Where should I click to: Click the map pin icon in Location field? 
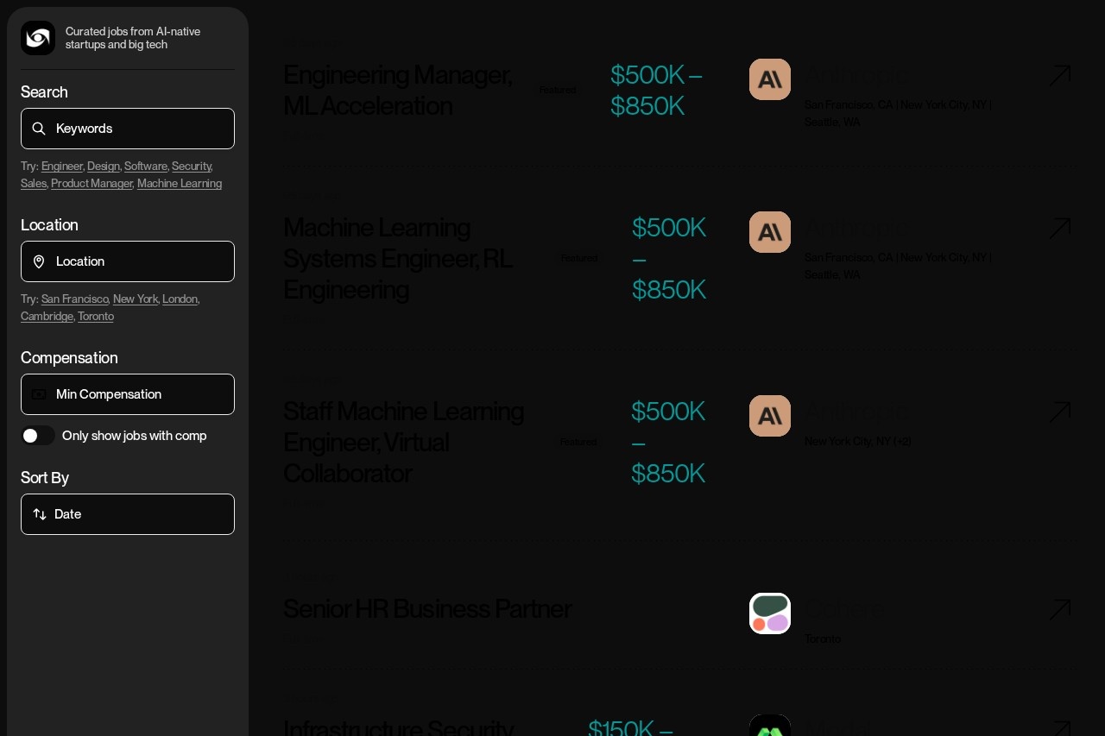tap(39, 261)
